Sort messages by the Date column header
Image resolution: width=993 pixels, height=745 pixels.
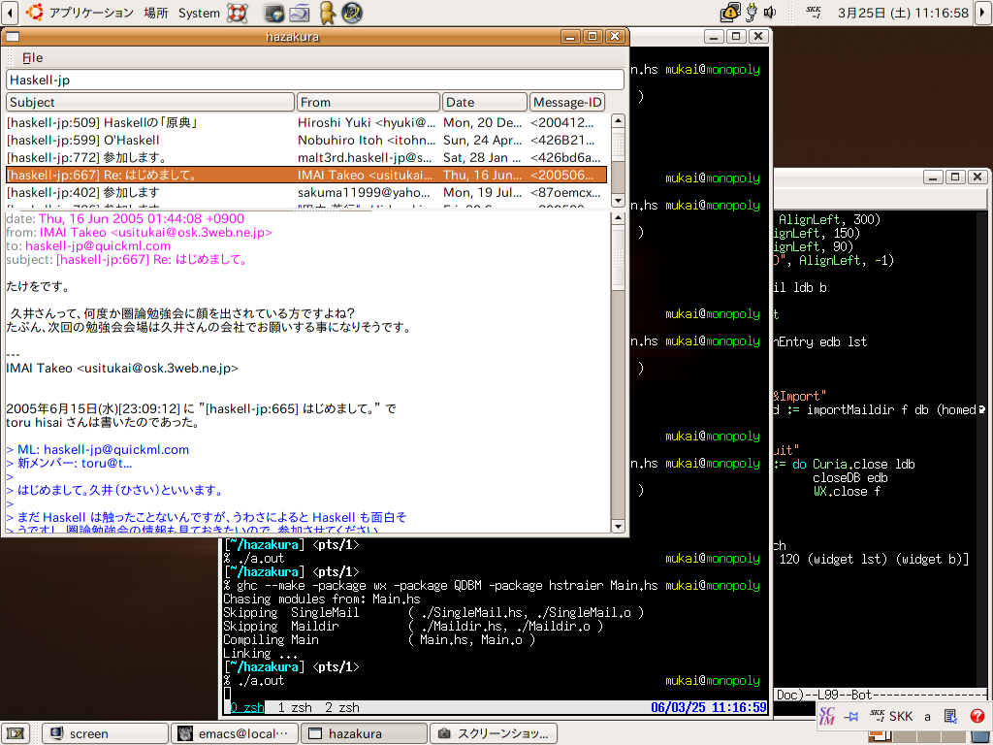(484, 102)
